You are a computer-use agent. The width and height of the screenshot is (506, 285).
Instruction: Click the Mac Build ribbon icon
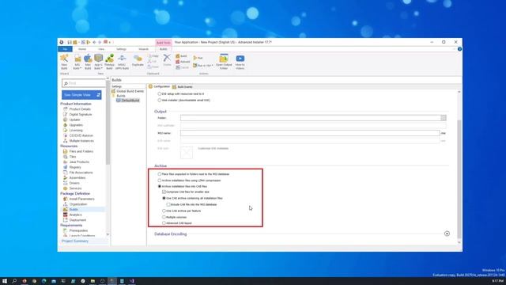tap(88, 62)
